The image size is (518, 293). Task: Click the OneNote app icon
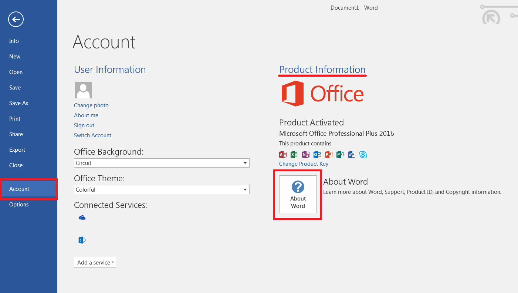[x=306, y=155]
